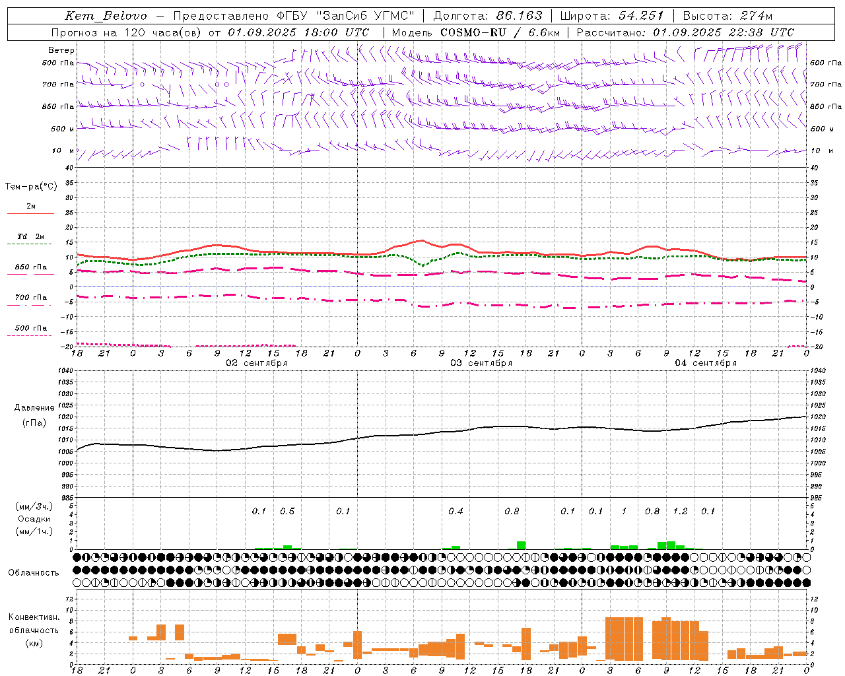Select the elevation text Высота: 274м

pyautogui.click(x=727, y=16)
